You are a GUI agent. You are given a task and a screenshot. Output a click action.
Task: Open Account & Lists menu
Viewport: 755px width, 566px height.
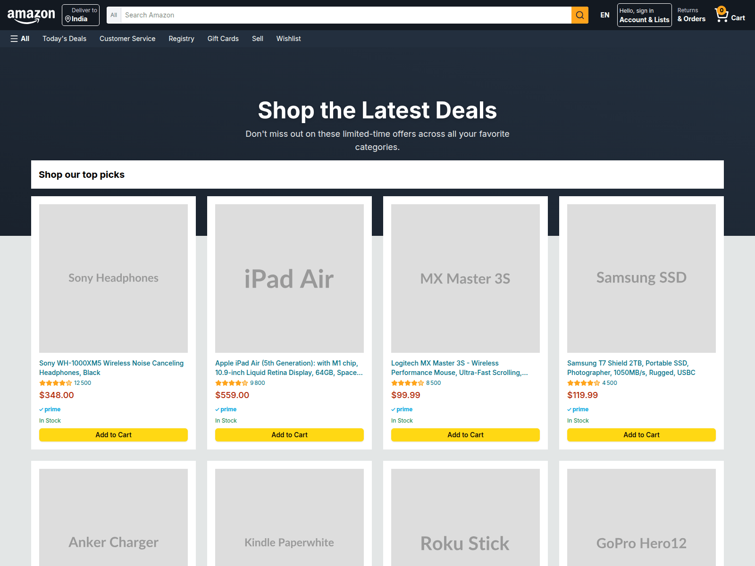point(645,15)
